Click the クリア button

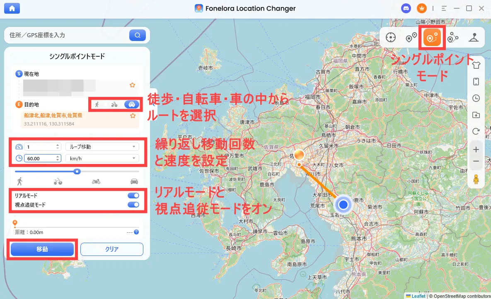(112, 249)
